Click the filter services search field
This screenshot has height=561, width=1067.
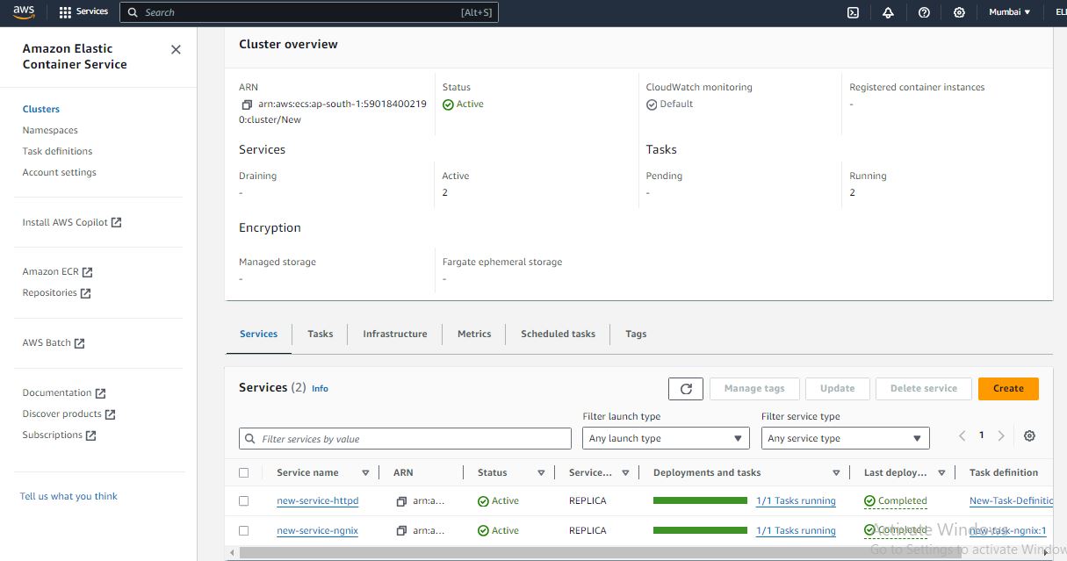(x=405, y=439)
